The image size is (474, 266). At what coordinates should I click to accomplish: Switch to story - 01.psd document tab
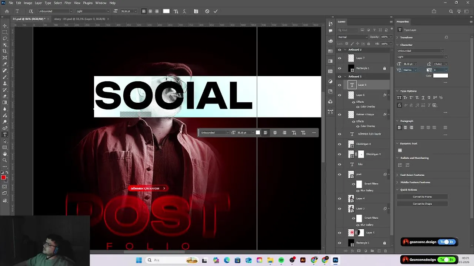coord(79,19)
